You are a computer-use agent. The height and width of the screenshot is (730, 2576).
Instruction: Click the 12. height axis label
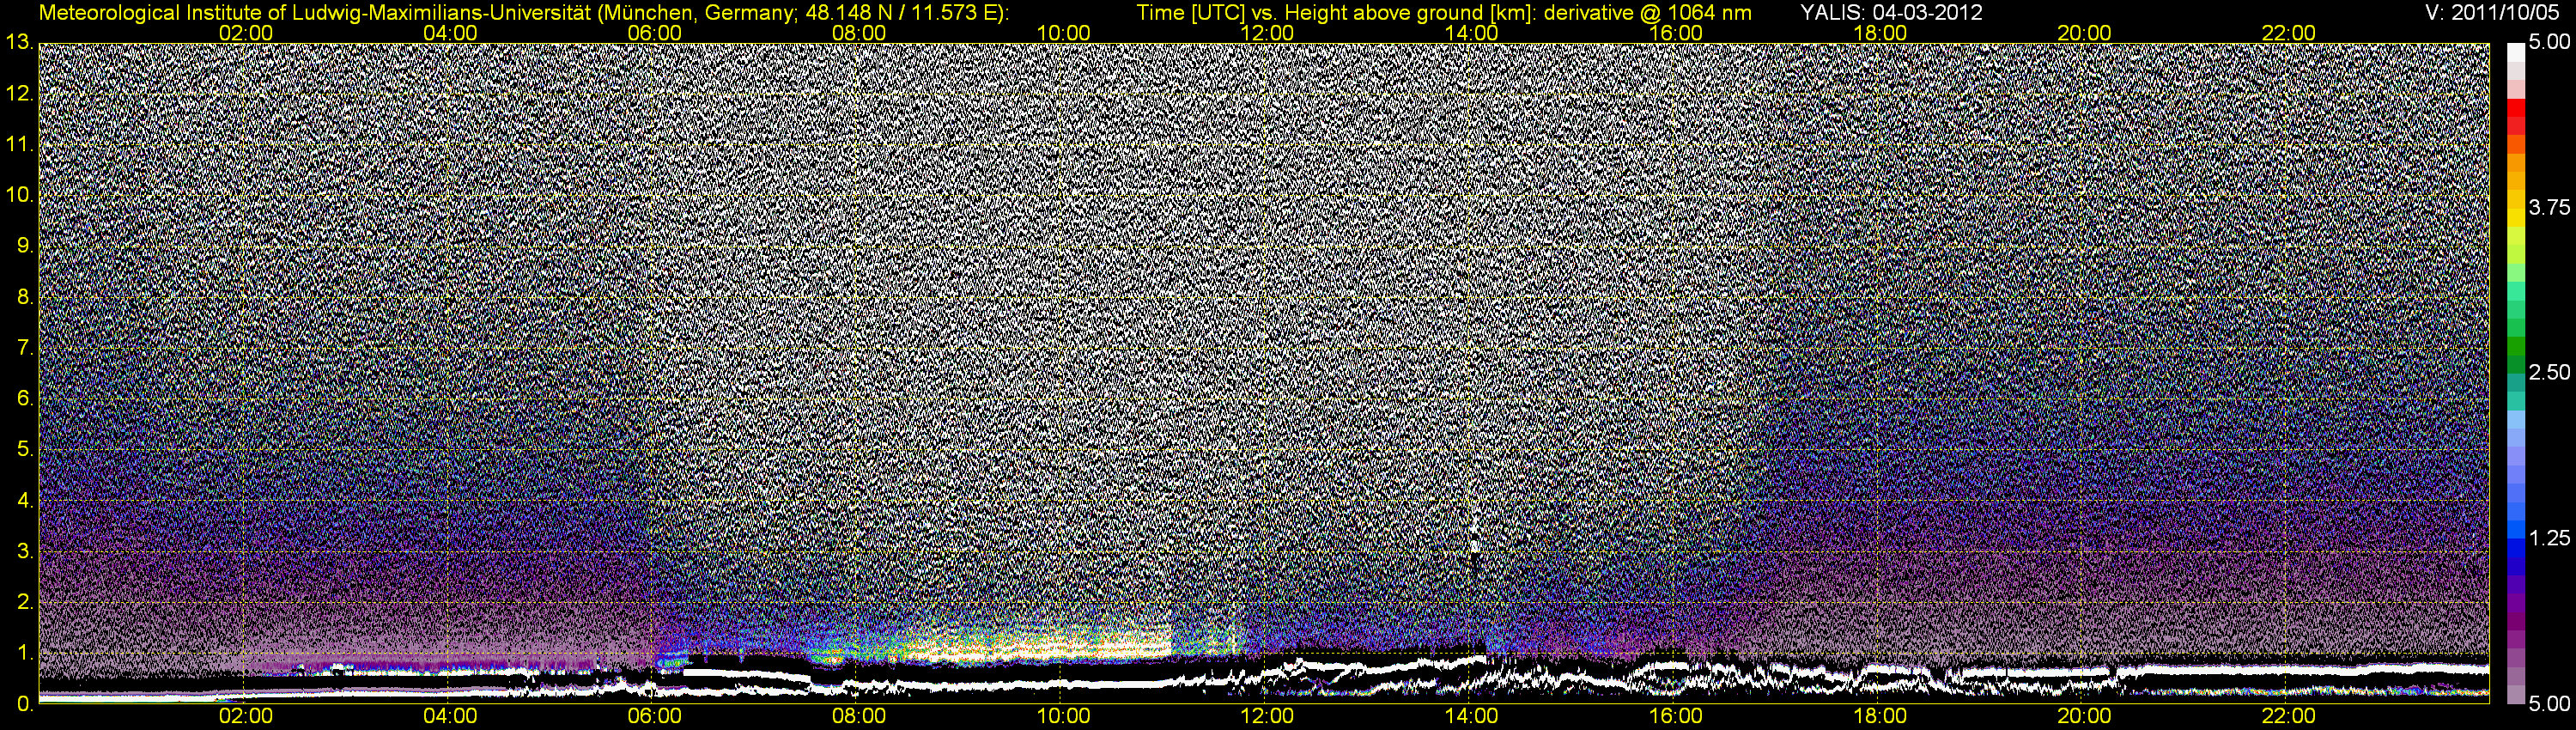point(19,94)
